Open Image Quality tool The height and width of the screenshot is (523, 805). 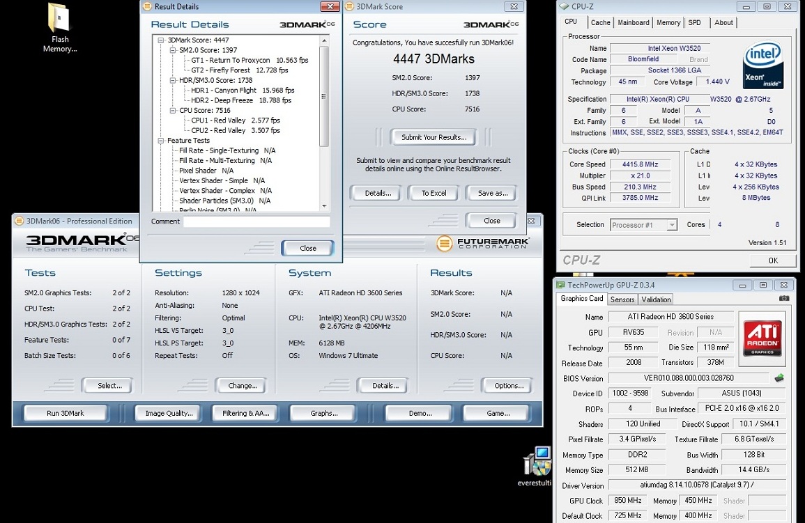click(x=169, y=413)
